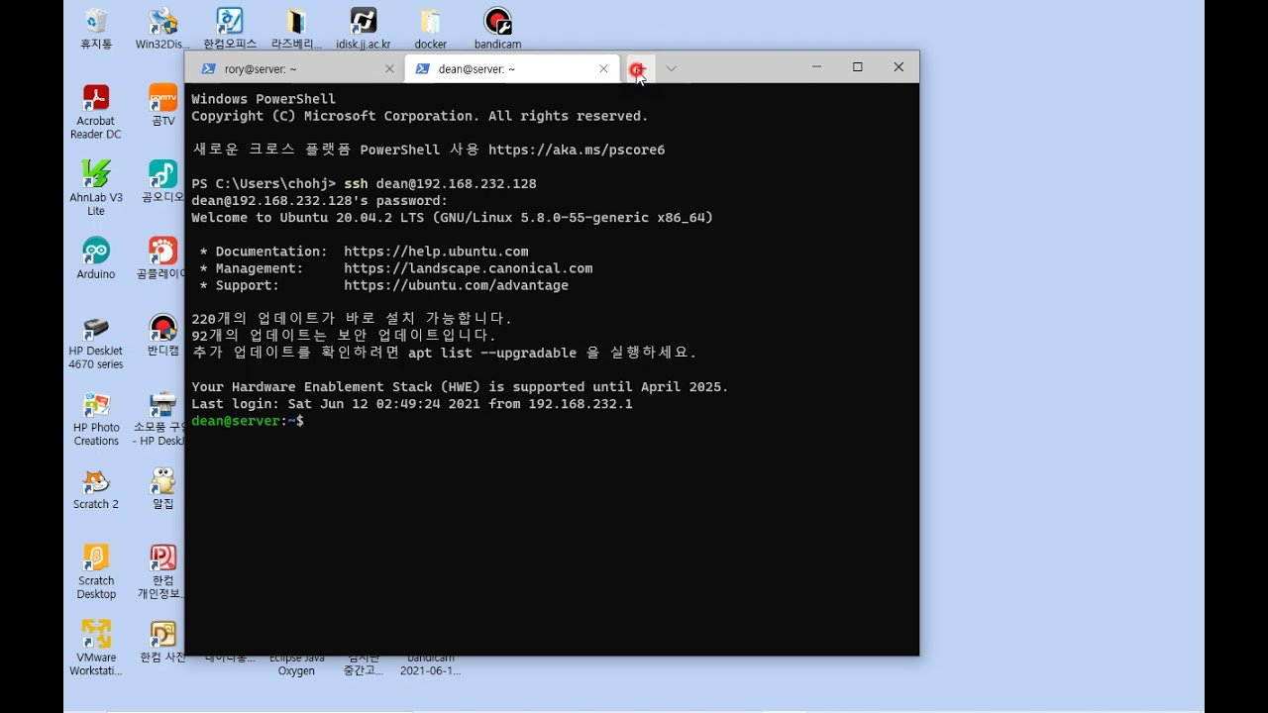This screenshot has width=1268, height=713.
Task: Launch the Win32Dis... desktop shortcut
Action: (162, 28)
